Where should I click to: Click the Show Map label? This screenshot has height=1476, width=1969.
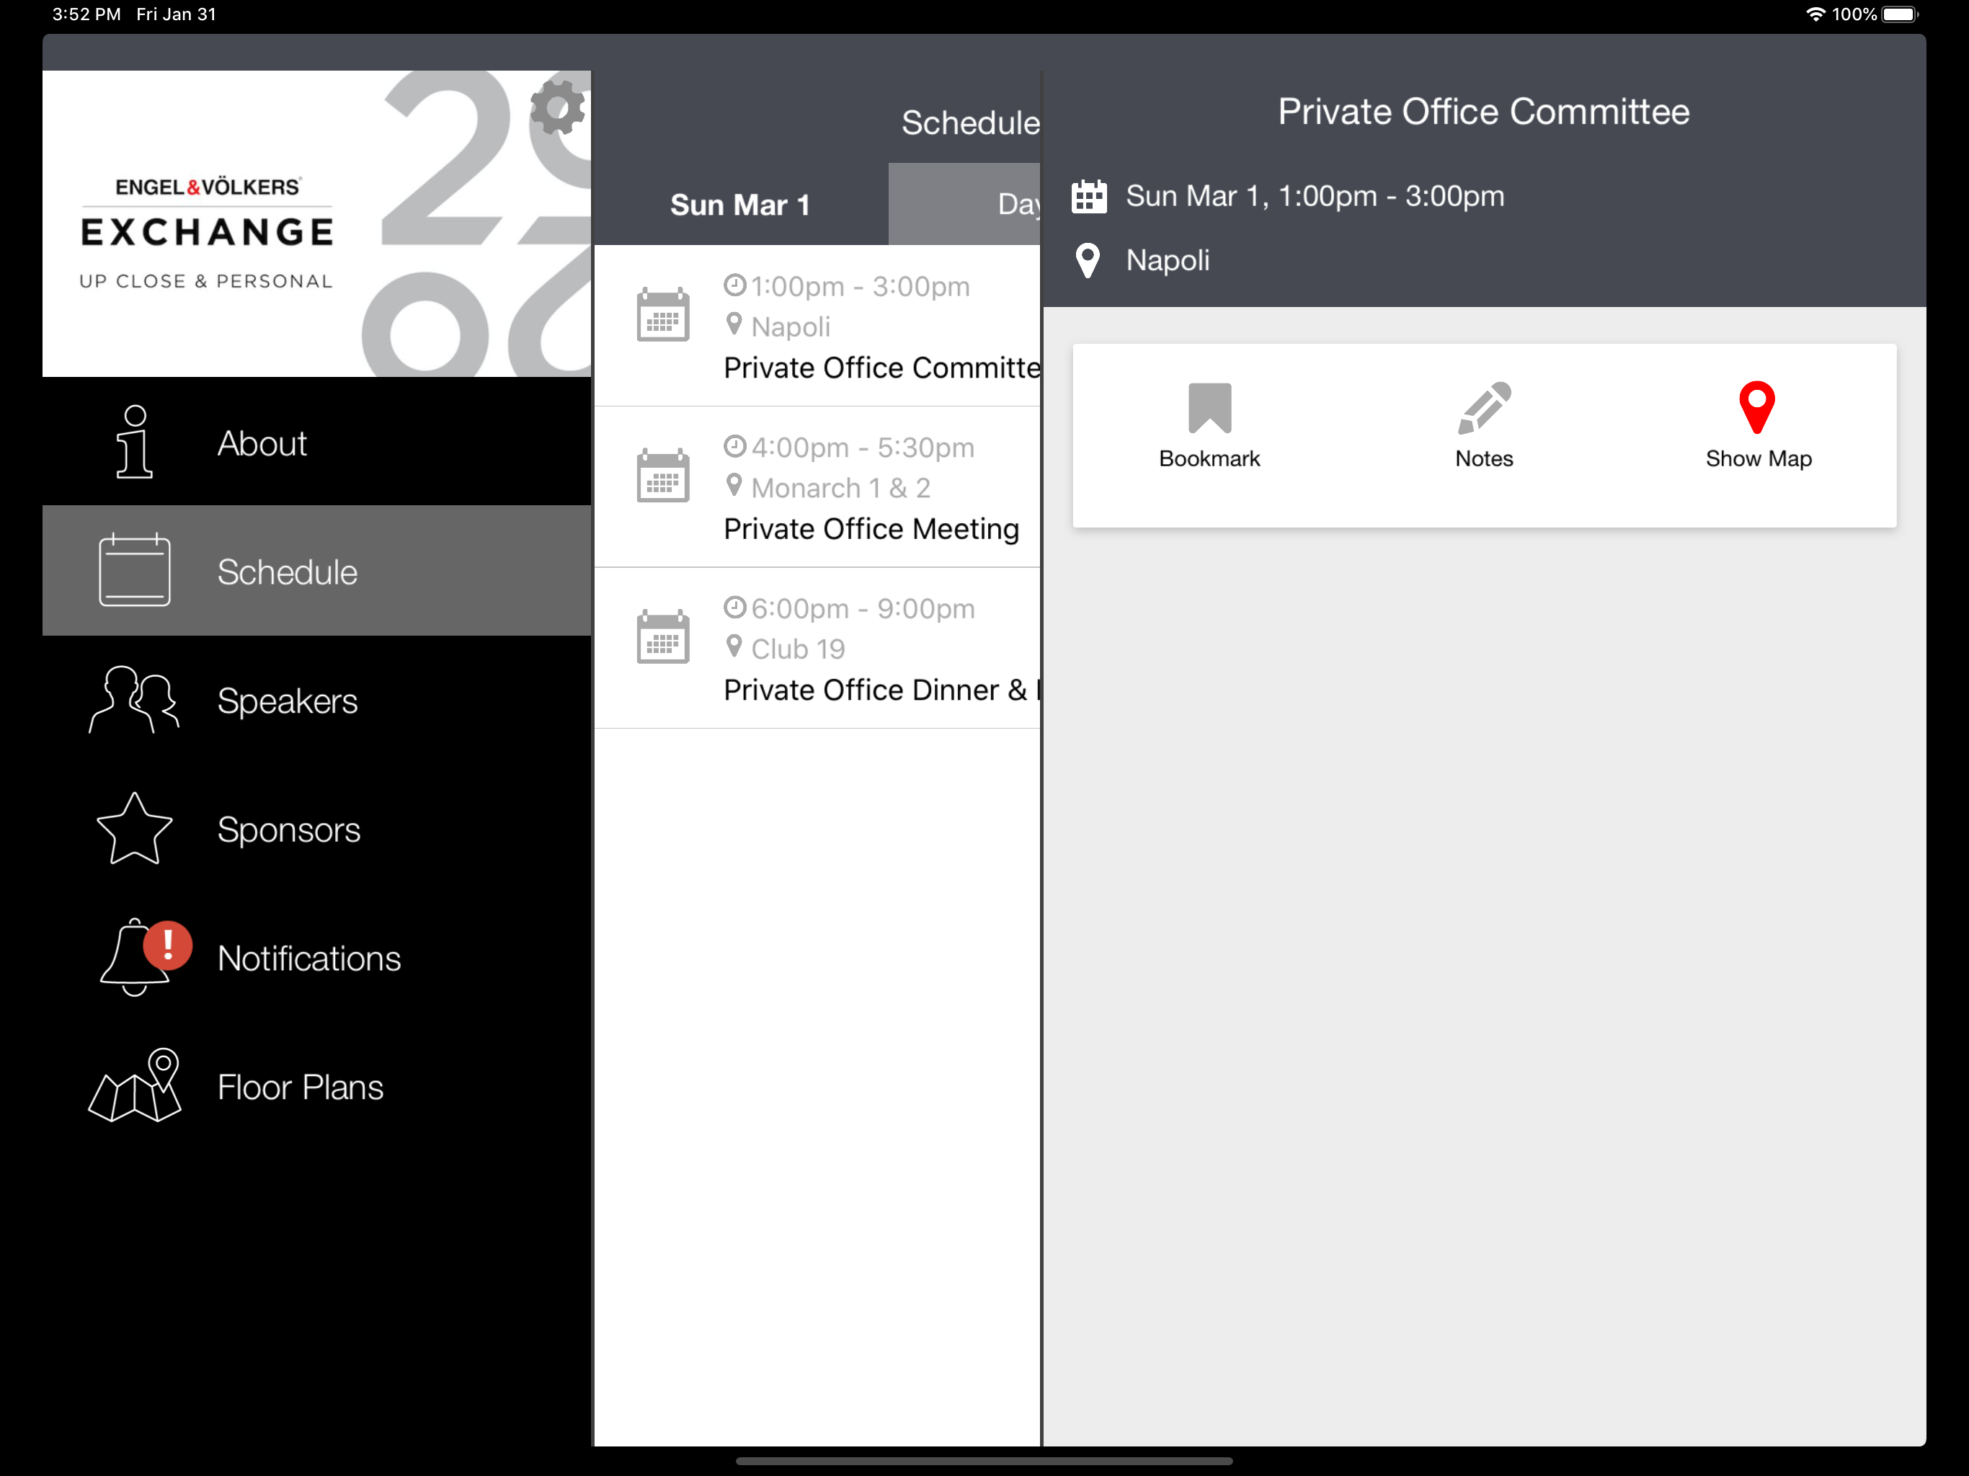(1758, 458)
